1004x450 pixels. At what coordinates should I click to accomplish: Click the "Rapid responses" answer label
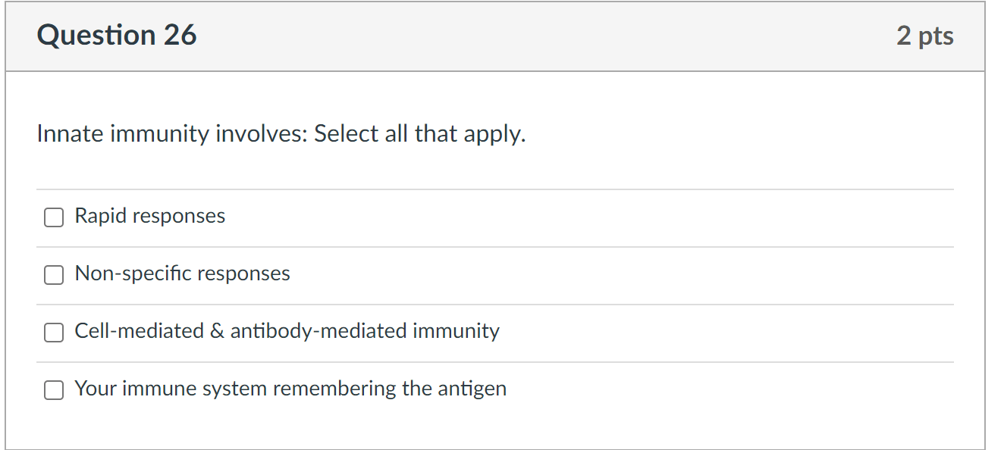click(x=149, y=216)
